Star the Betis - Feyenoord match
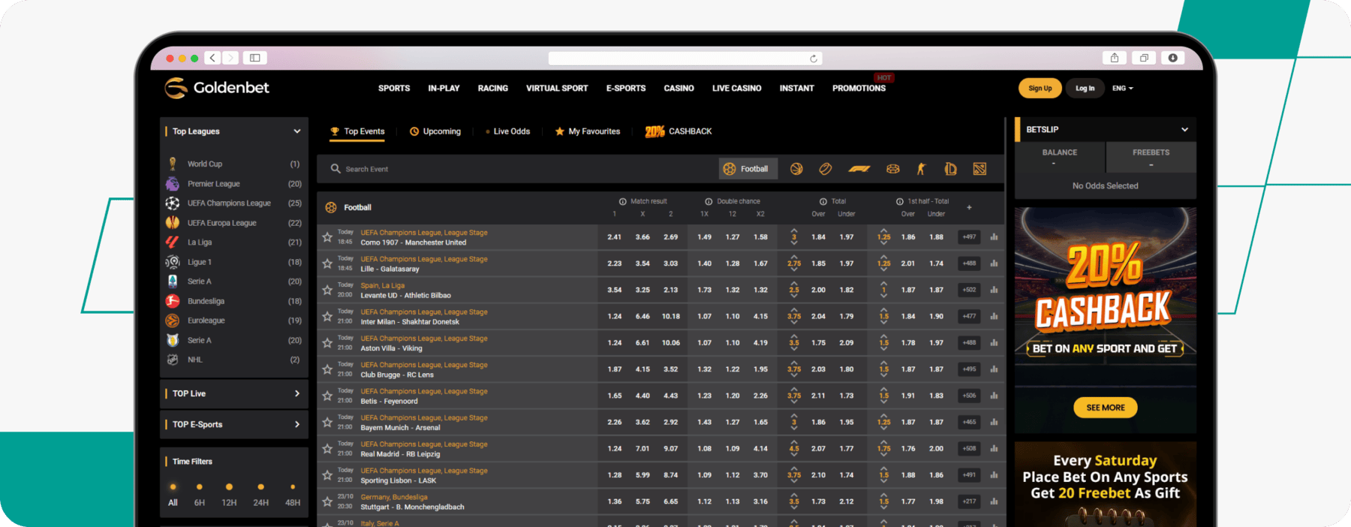 [x=327, y=396]
